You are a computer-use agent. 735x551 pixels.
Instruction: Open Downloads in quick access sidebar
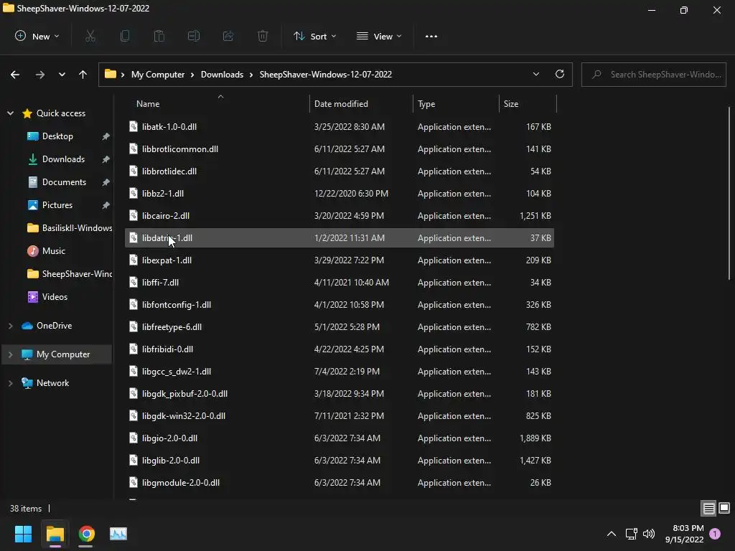pyautogui.click(x=63, y=159)
